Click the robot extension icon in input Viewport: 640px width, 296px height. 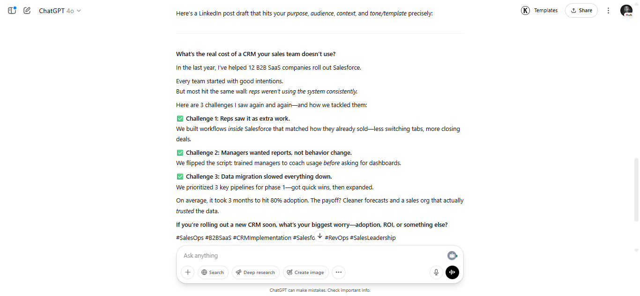(452, 255)
